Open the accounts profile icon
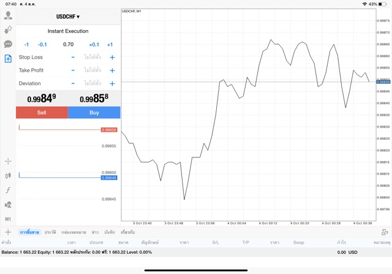This screenshot has width=392, height=274. pos(8,15)
